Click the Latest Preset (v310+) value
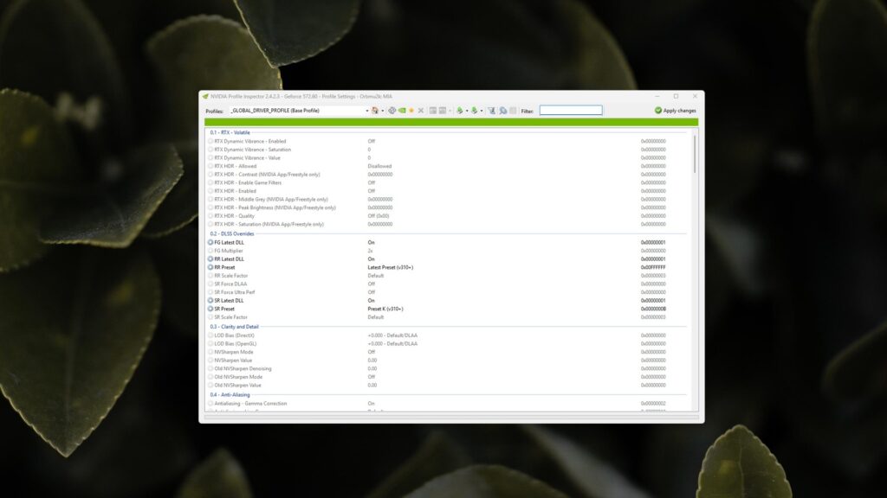Viewport: 887px width, 498px height. point(391,267)
